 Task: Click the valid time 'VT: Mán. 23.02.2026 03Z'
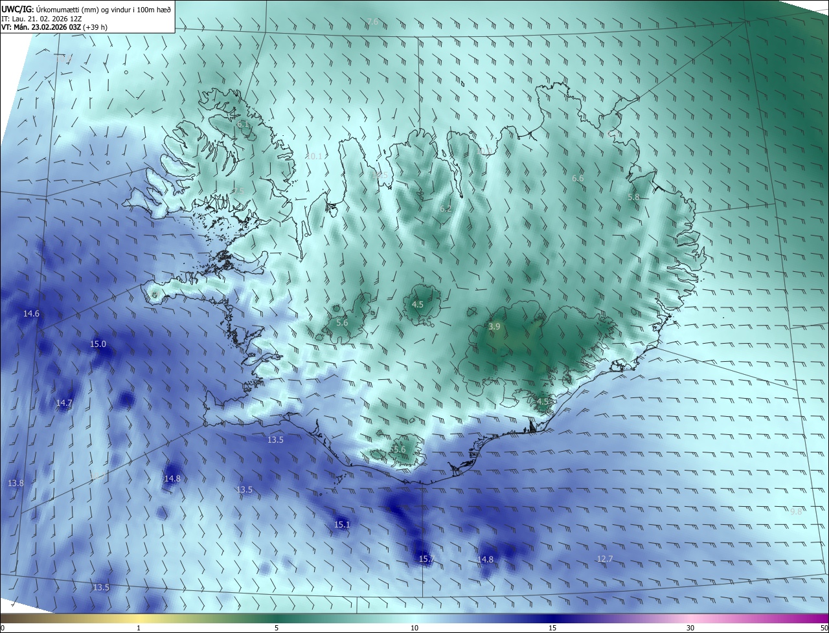[40, 27]
